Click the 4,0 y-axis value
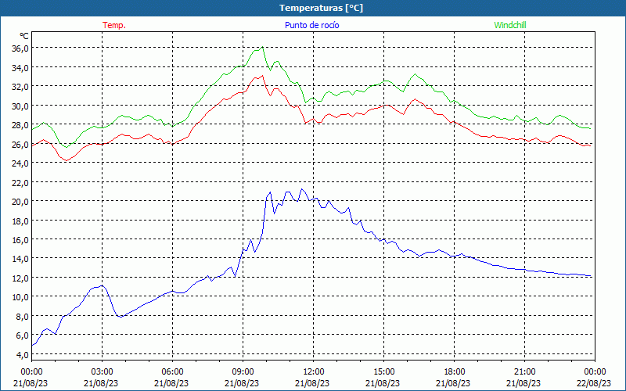Image resolution: width=626 pixels, height=391 pixels. [x=22, y=355]
